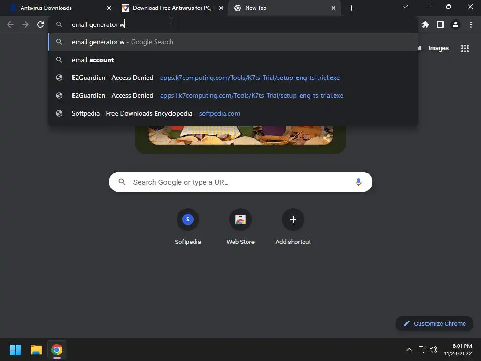Switch to Download Free Antivirus for PC tab
481x361 pixels.
point(172,8)
